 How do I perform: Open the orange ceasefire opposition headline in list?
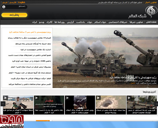(x=30, y=32)
